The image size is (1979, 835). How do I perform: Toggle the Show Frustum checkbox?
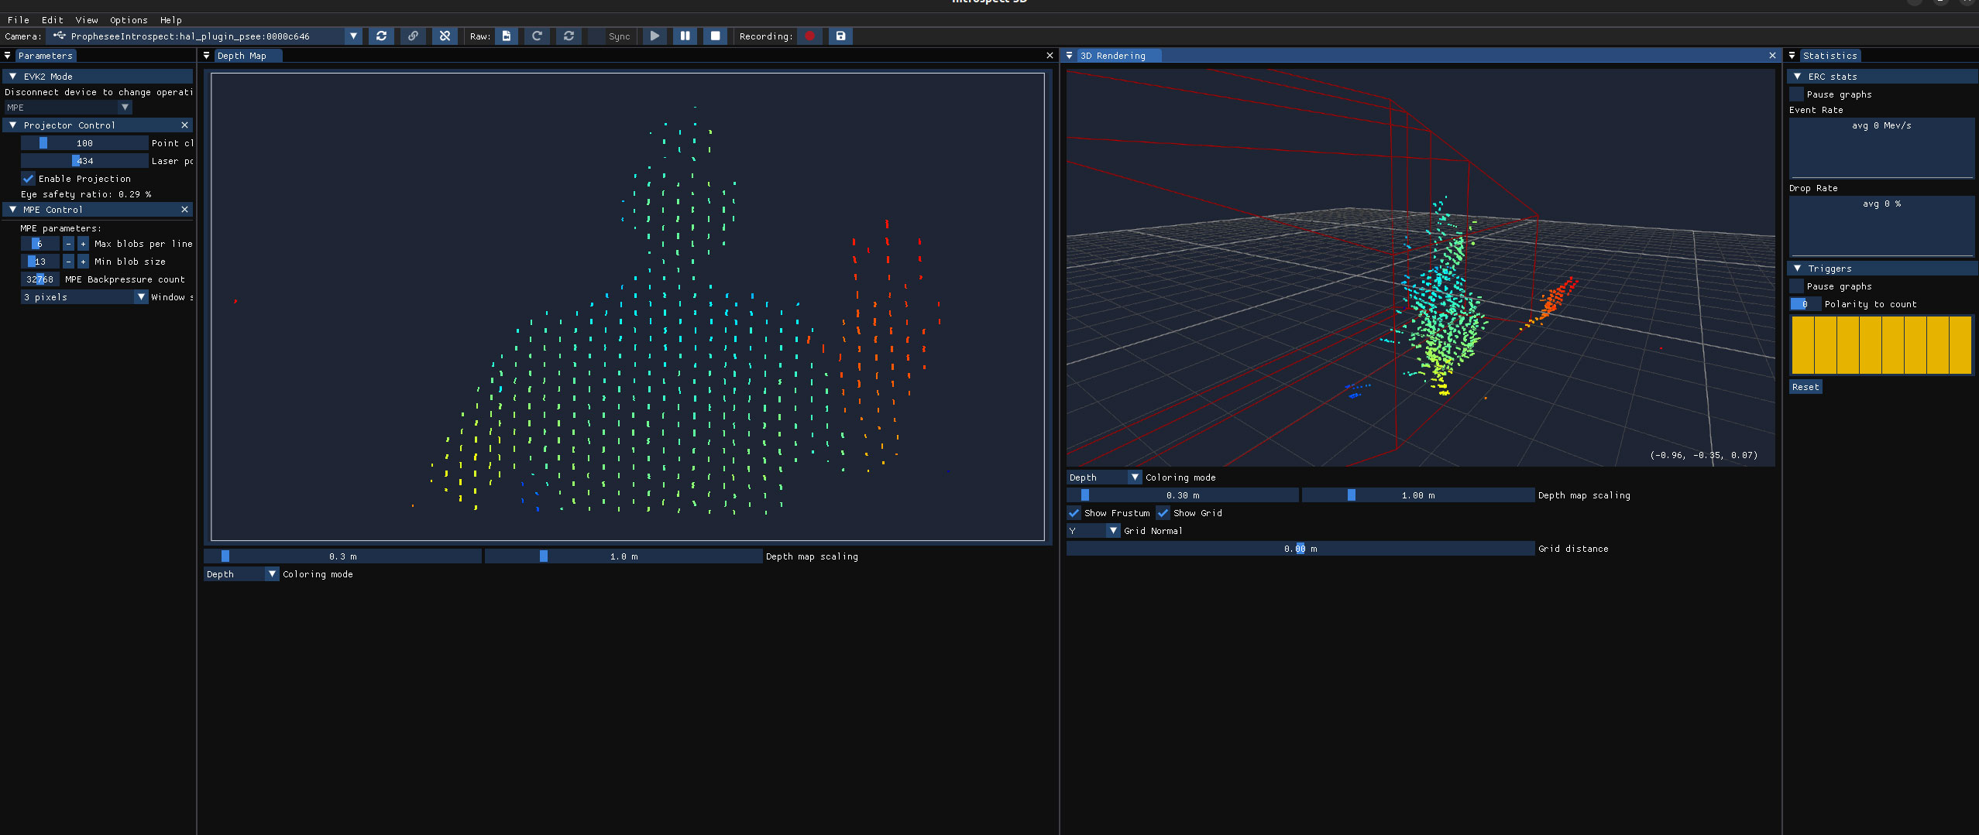click(x=1074, y=513)
